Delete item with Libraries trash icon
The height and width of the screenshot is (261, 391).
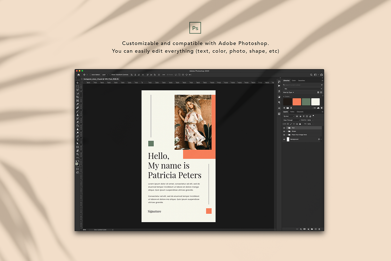(x=322, y=108)
